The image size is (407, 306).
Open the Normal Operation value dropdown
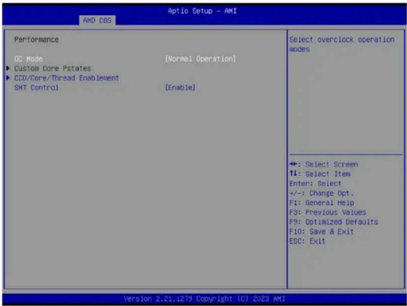[x=200, y=59]
